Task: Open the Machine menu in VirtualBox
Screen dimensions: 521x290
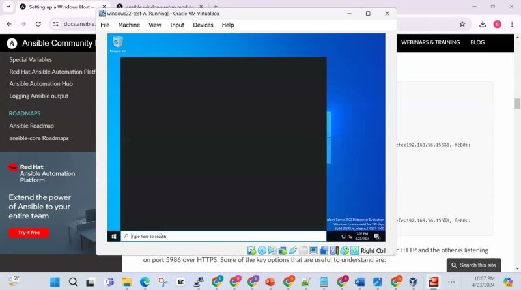Action: [x=129, y=25]
